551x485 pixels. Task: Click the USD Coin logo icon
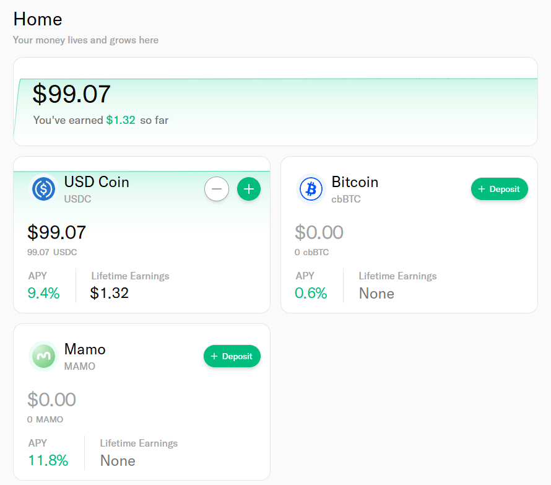click(44, 188)
